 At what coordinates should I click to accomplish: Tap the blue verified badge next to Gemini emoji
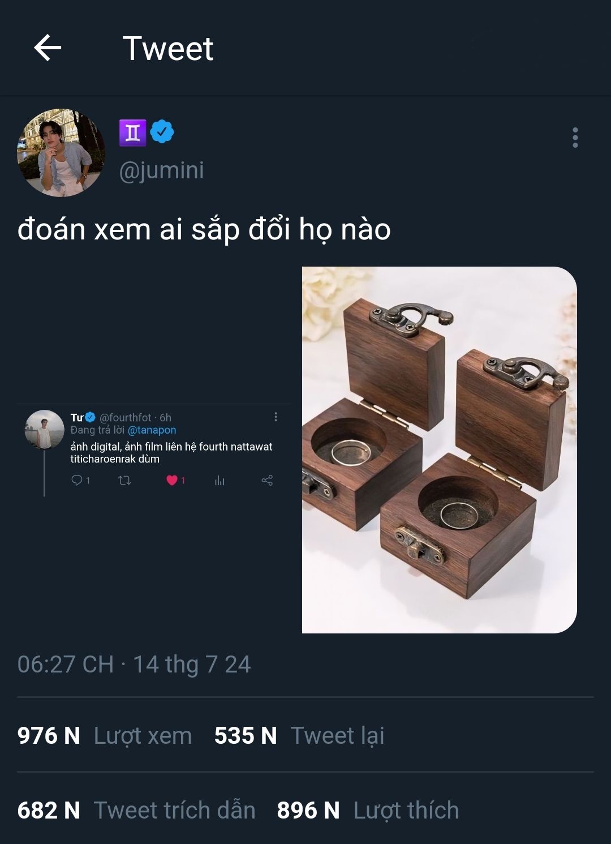click(x=162, y=132)
